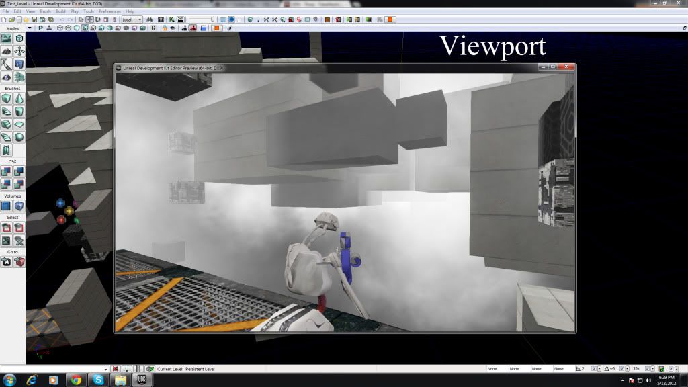Toggle Wireframe view mode icon
The image size is (688, 387).
(69, 28)
